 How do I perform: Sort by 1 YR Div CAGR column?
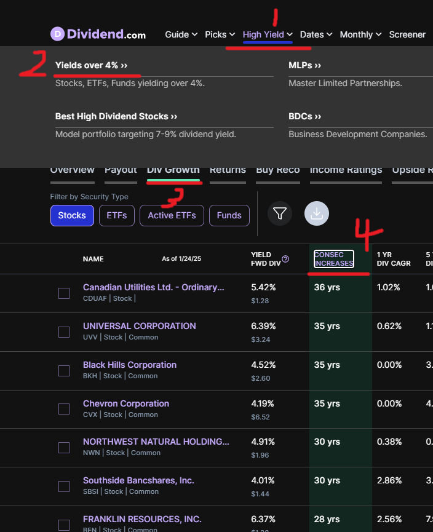click(394, 259)
